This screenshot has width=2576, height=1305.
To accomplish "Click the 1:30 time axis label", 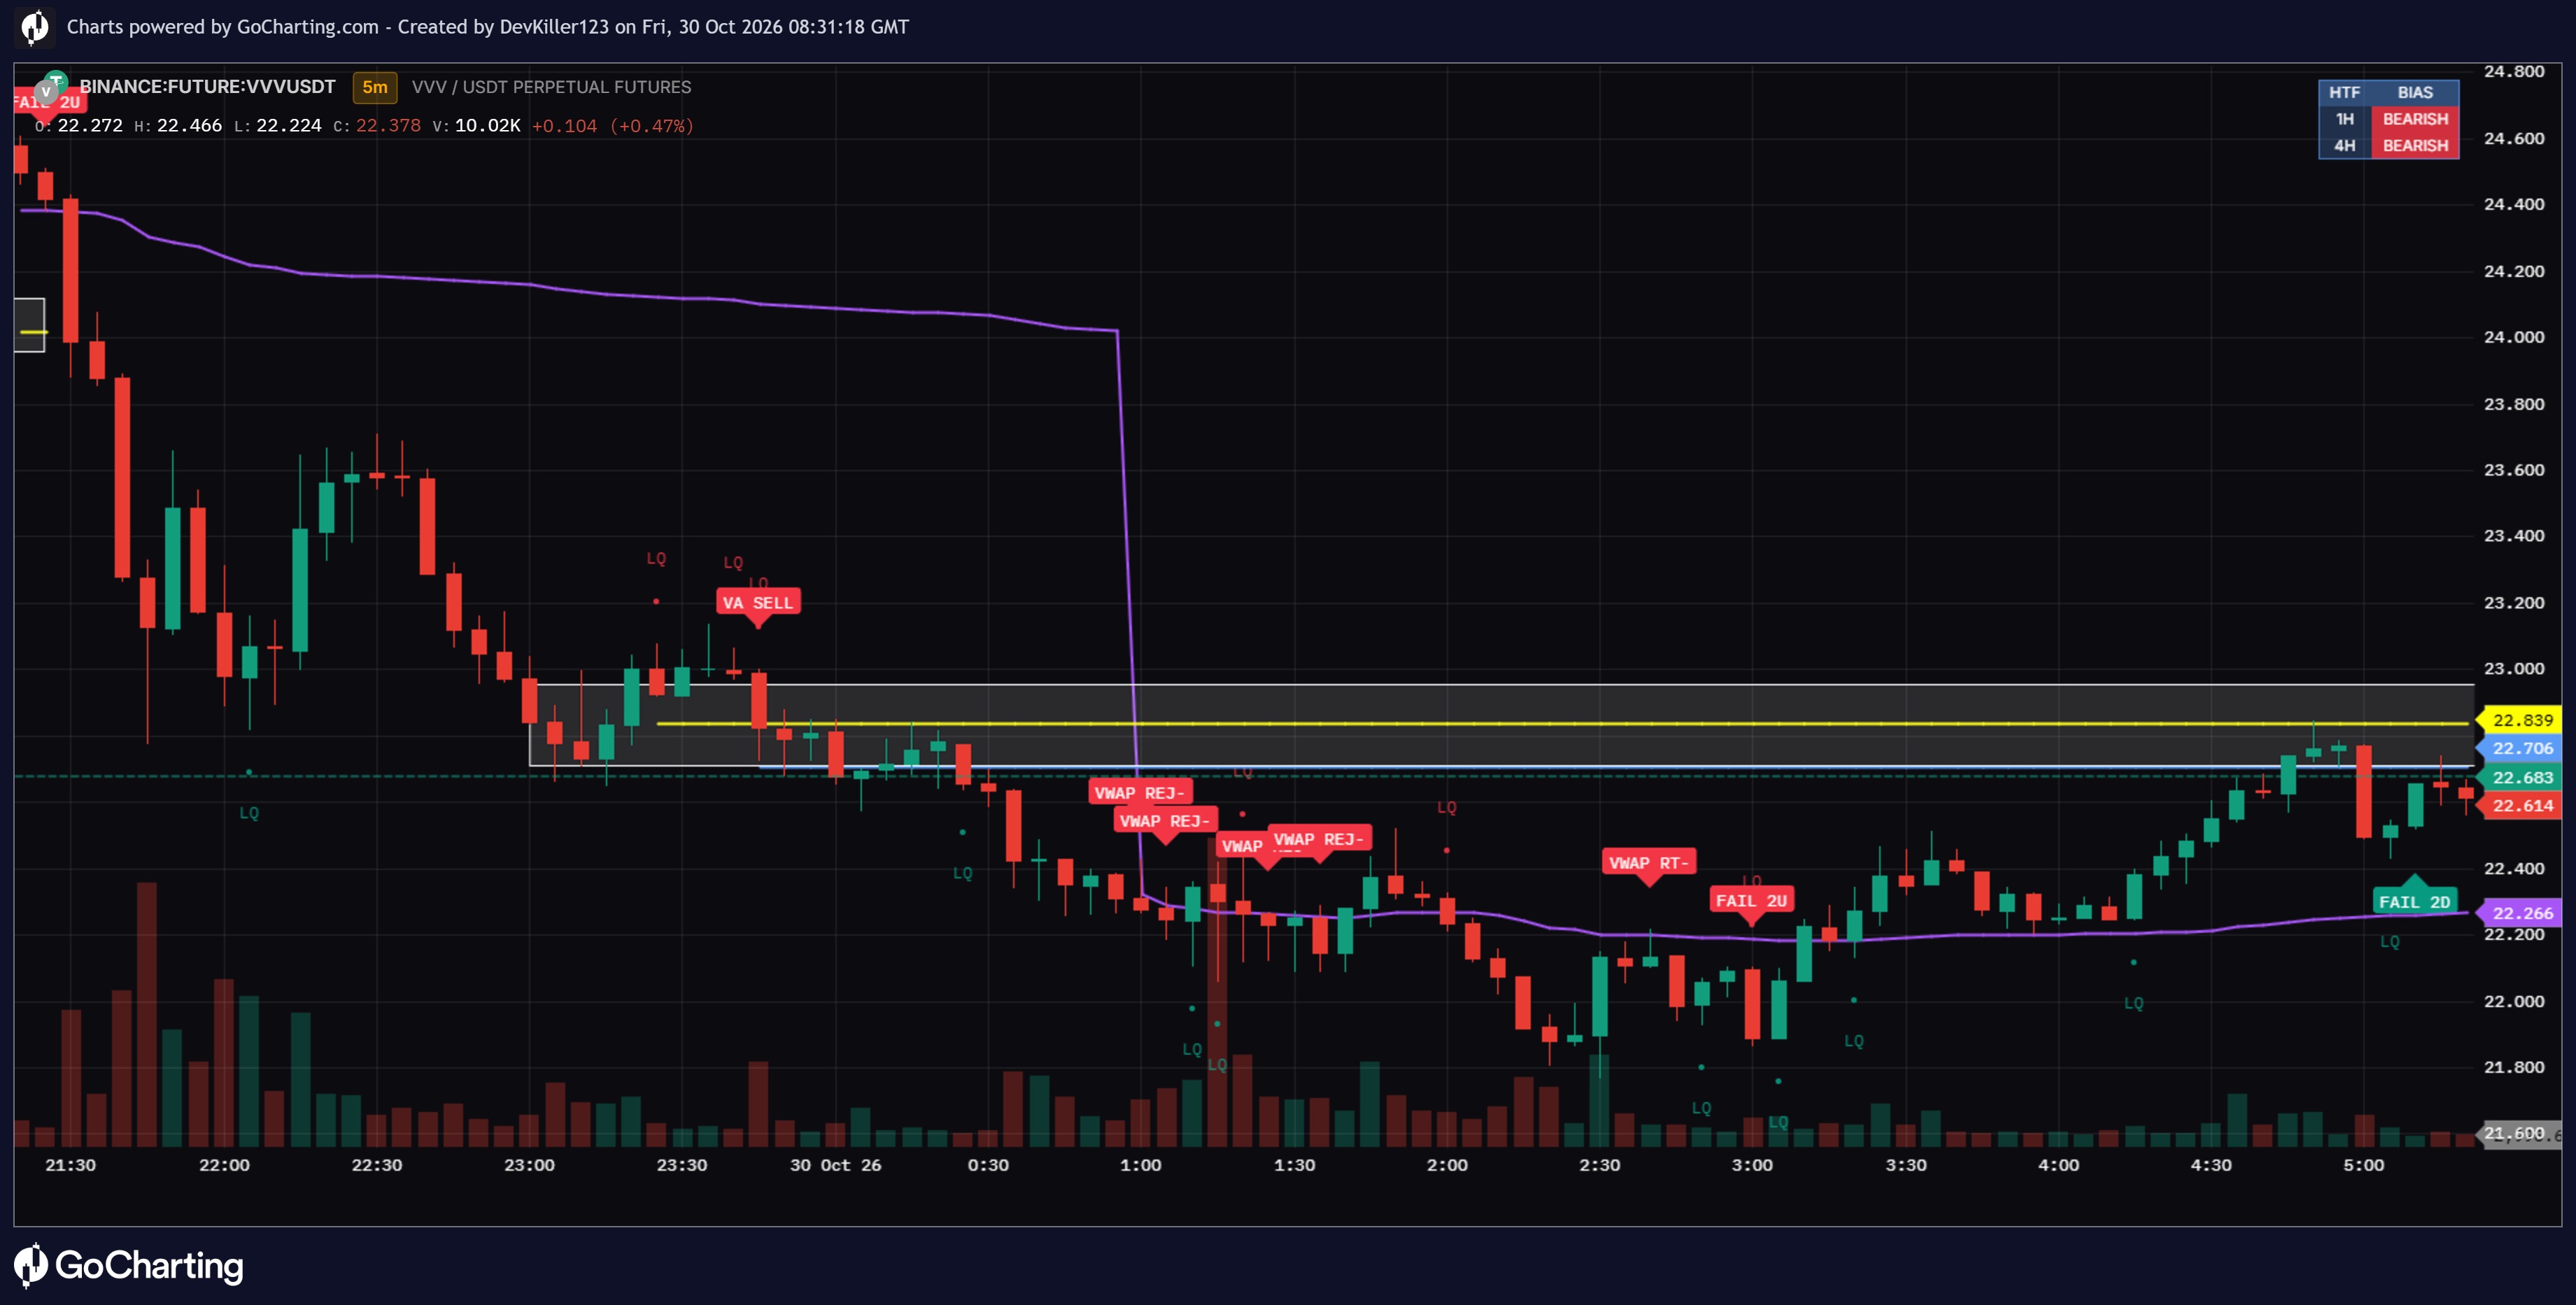I will pos(1294,1165).
